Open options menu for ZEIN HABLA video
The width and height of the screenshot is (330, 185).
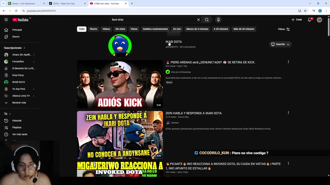point(288,113)
